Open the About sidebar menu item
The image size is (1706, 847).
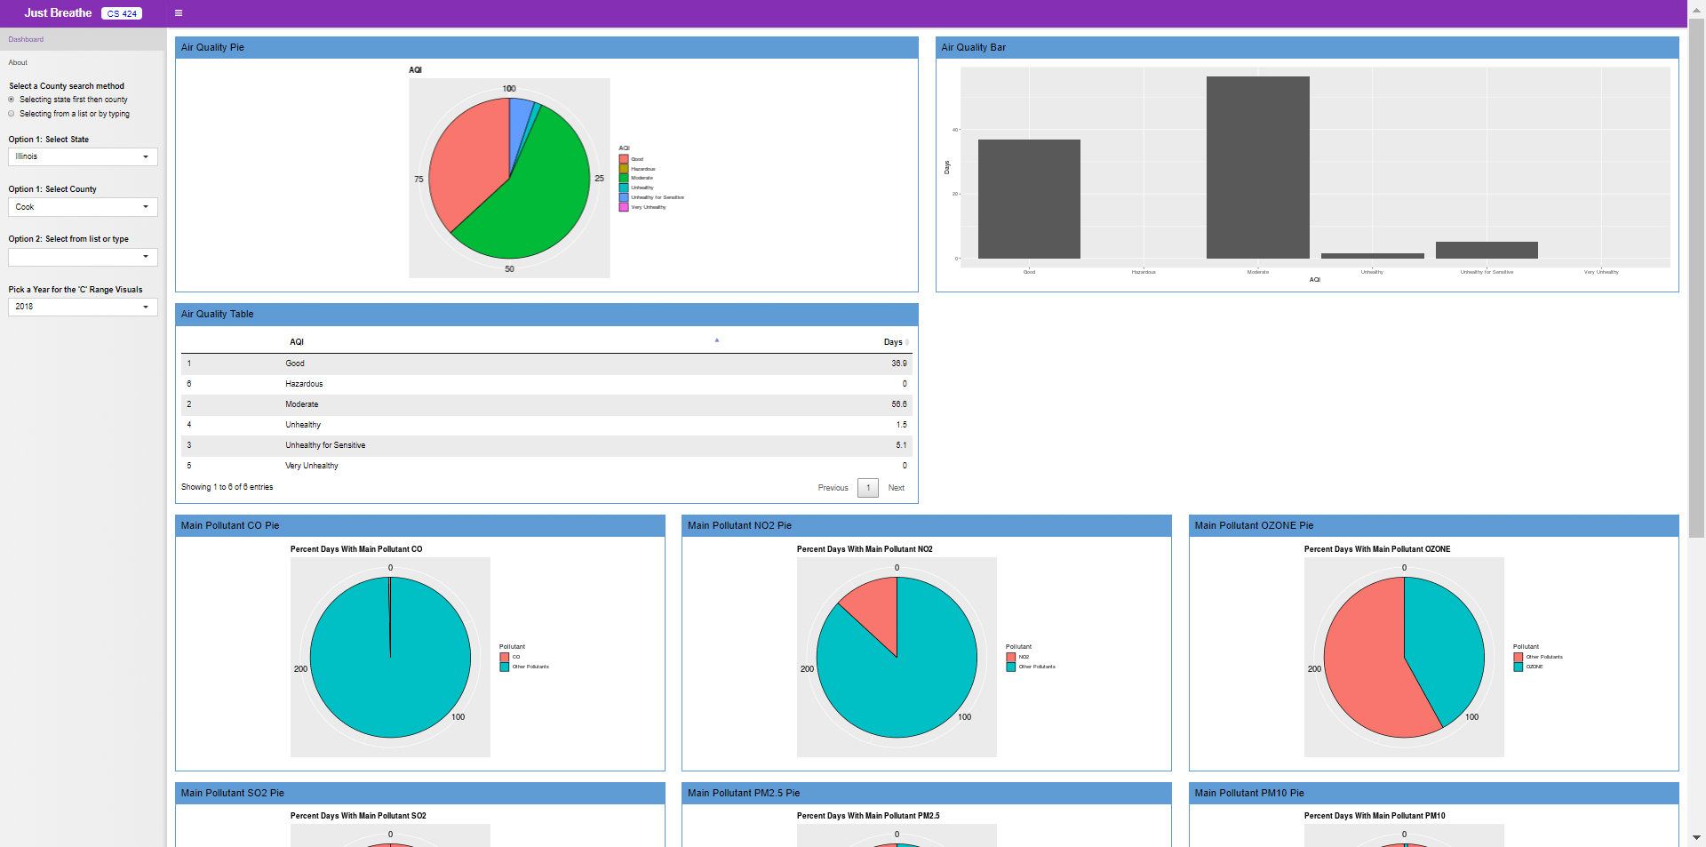click(83, 62)
